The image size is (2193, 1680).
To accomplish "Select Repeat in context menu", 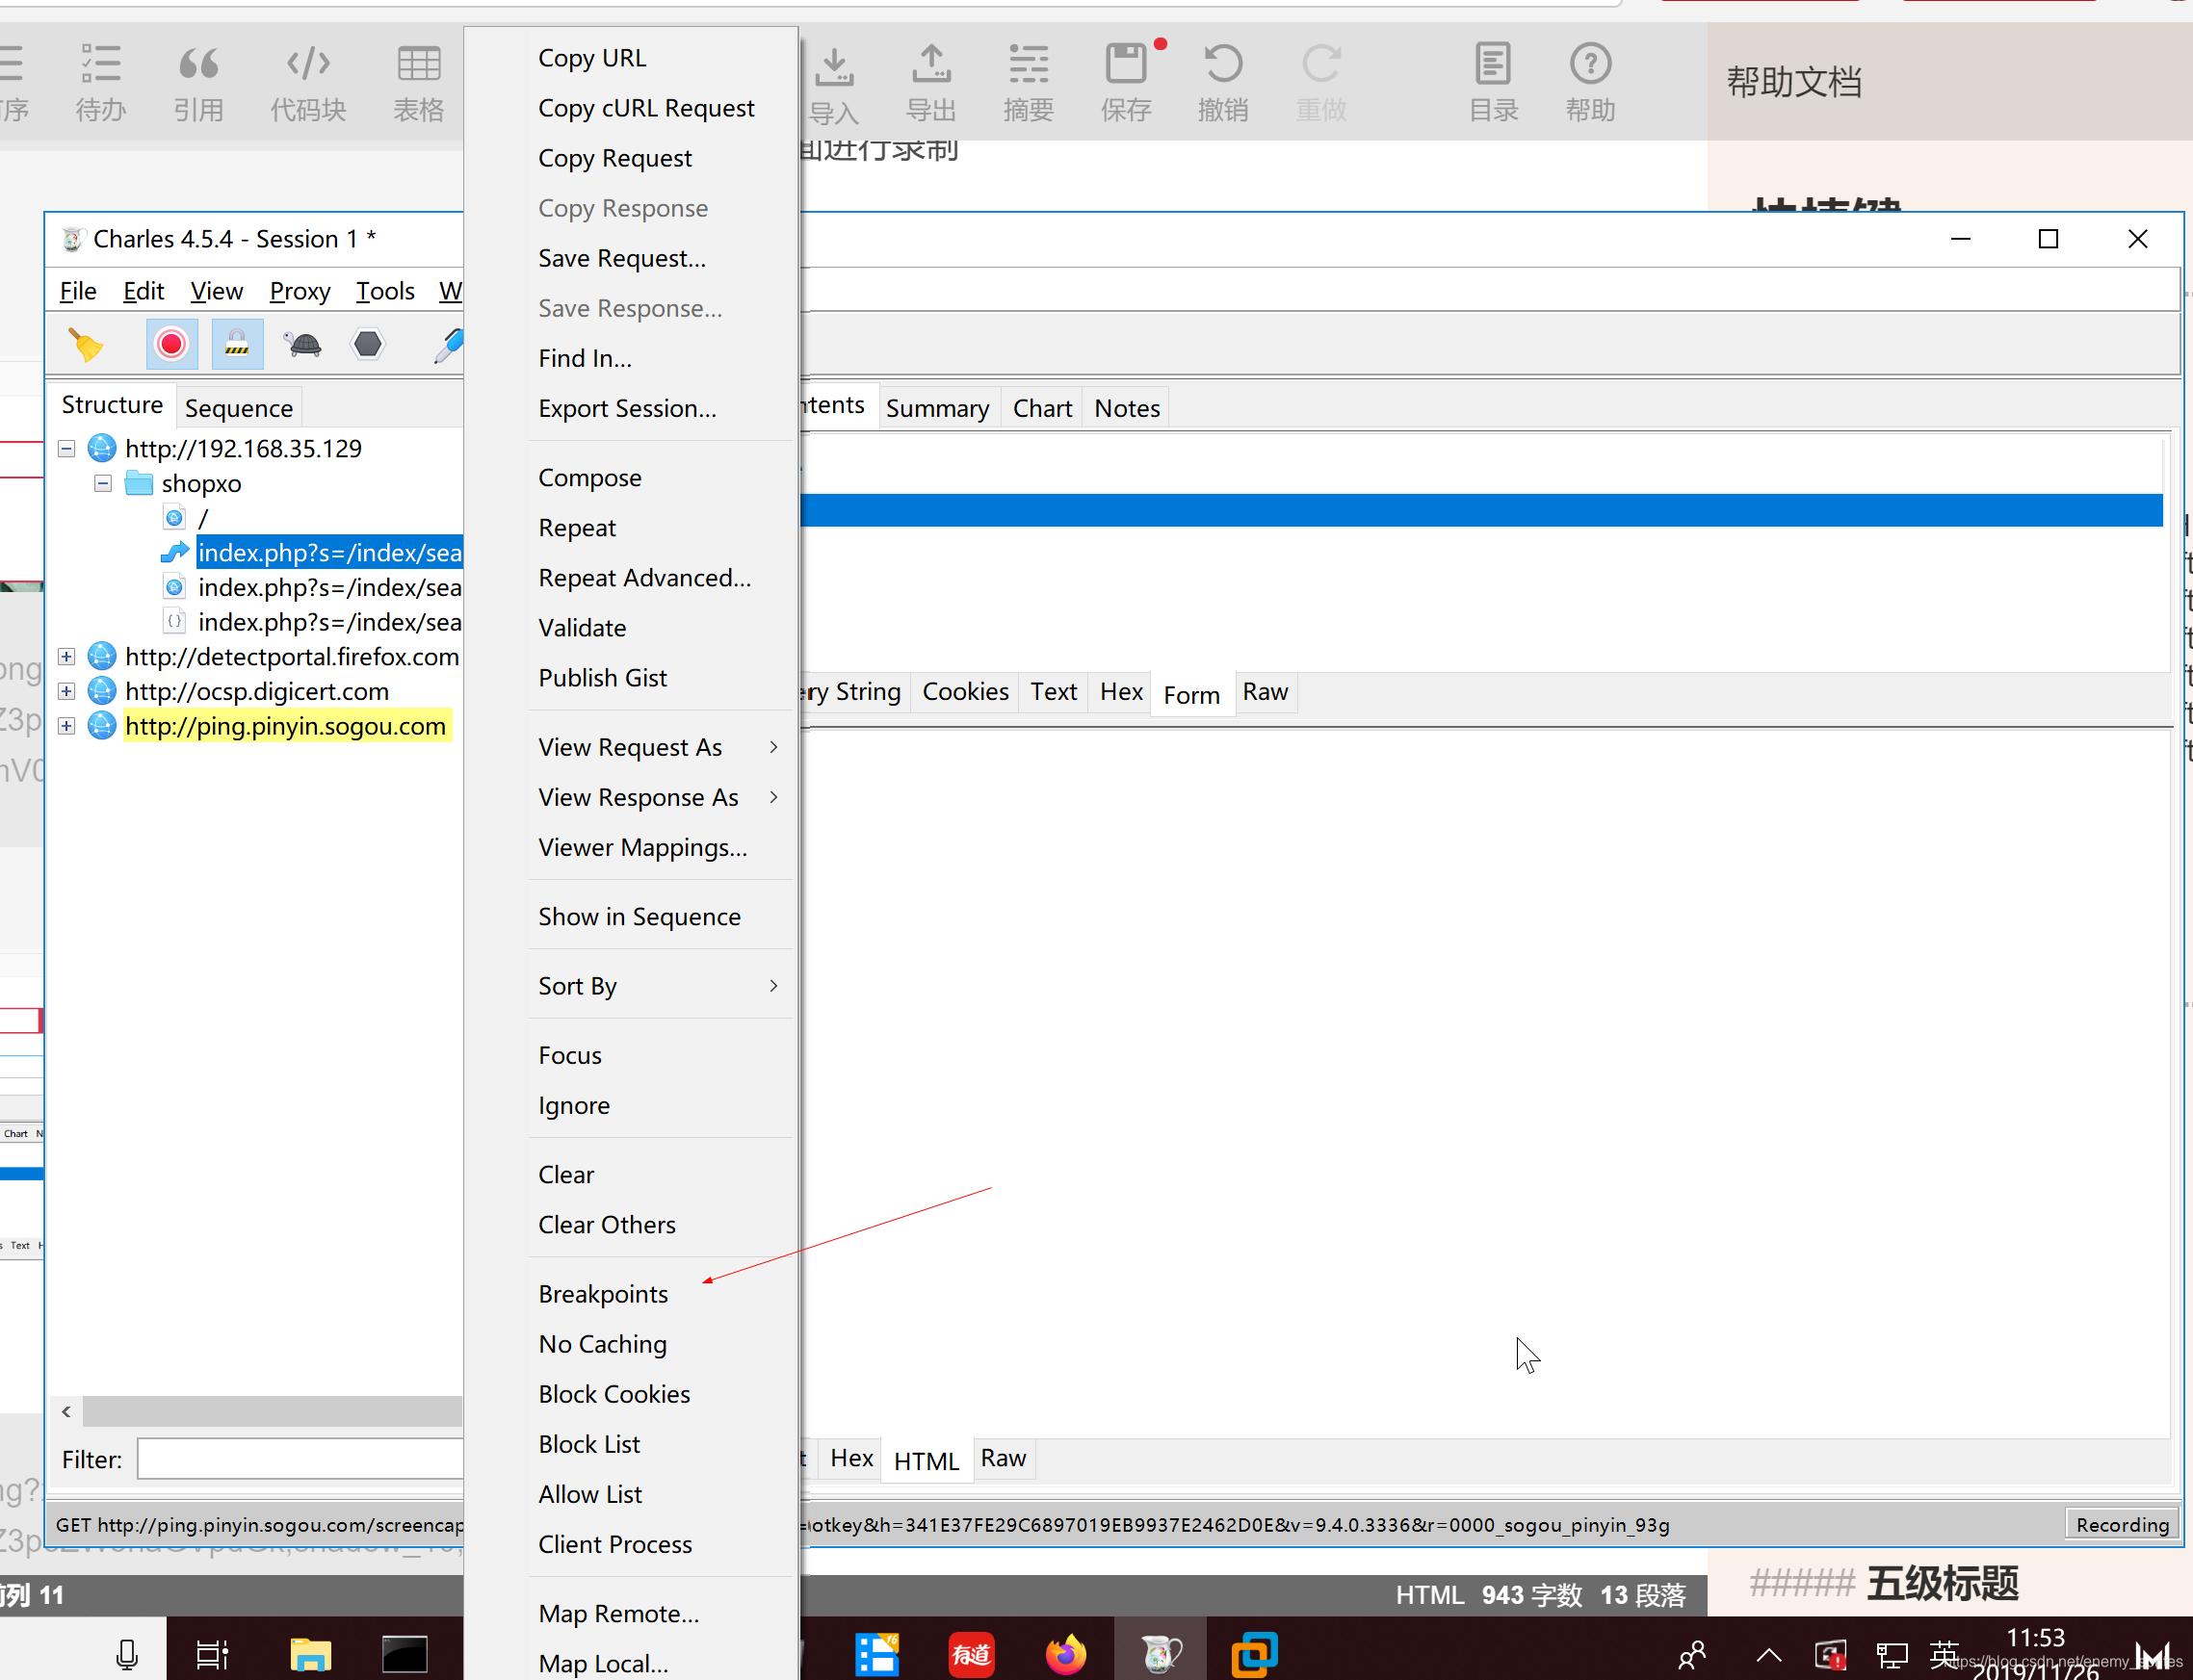I will (576, 528).
